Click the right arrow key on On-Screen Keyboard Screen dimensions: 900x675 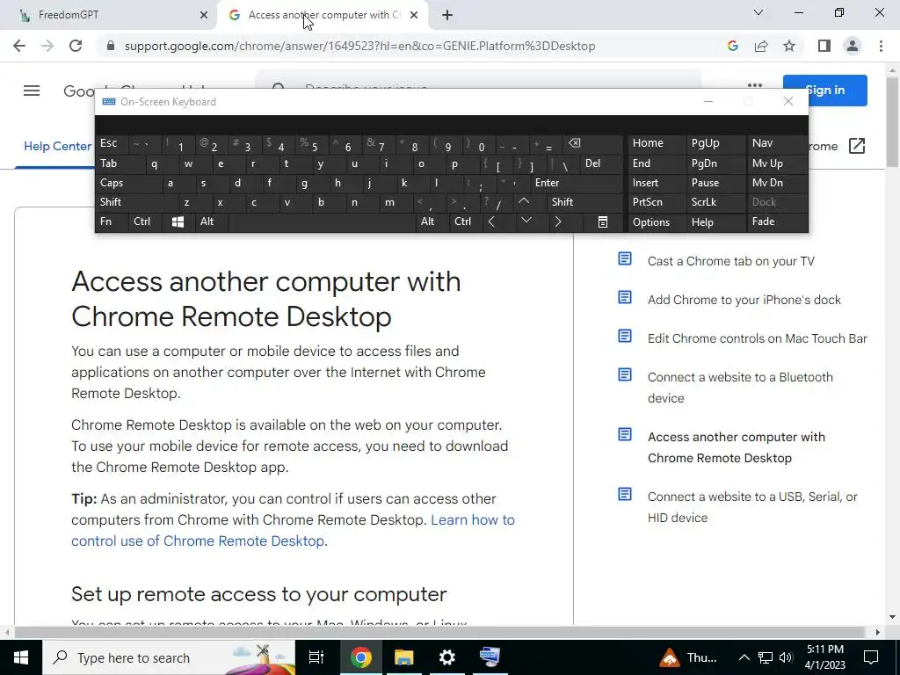(558, 221)
